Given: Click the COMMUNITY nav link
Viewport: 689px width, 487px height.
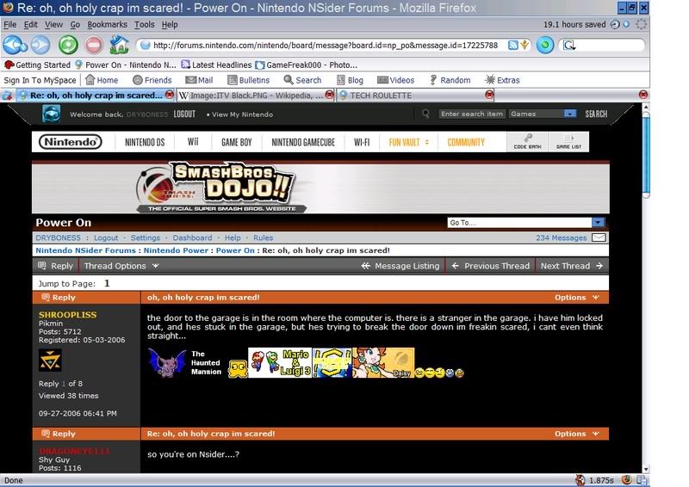Looking at the screenshot, I should point(466,142).
